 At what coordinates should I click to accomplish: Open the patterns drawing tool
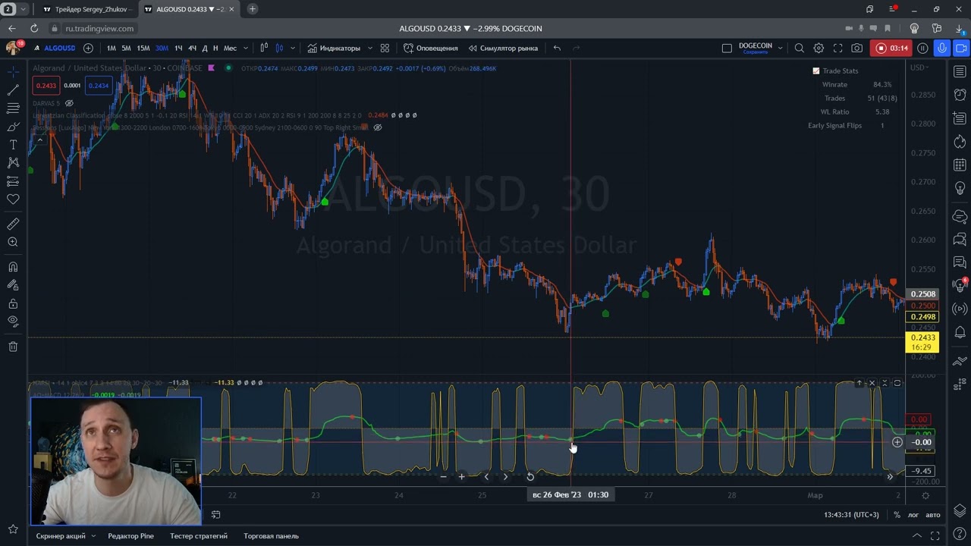pos(13,162)
